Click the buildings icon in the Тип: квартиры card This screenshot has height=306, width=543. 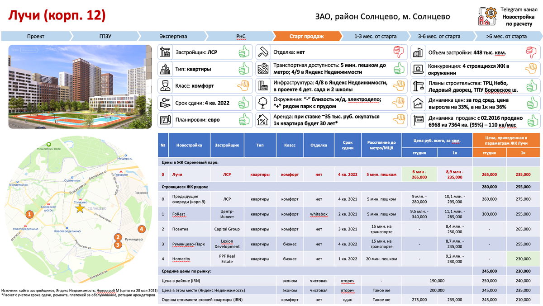[x=165, y=69]
